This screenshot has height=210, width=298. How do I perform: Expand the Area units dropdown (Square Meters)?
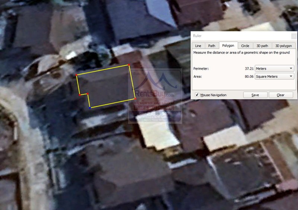coord(274,76)
